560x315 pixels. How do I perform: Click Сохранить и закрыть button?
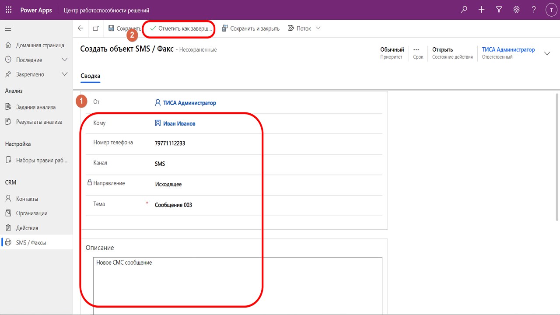251,28
